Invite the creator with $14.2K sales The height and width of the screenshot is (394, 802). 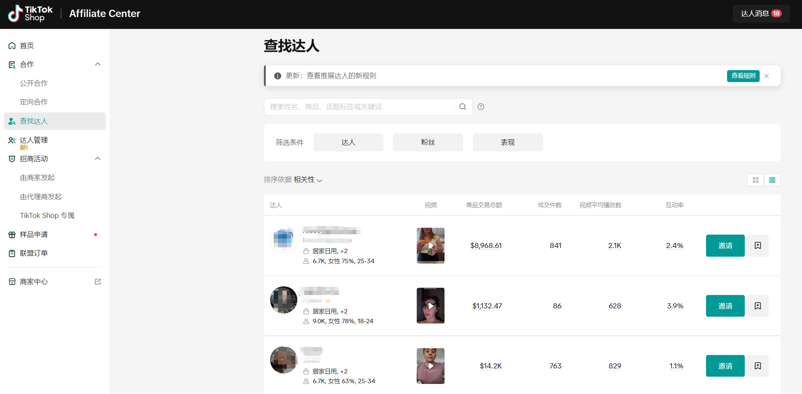[x=725, y=366]
